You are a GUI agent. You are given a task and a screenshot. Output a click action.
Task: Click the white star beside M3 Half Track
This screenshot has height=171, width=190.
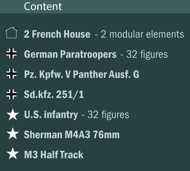coord(12,154)
